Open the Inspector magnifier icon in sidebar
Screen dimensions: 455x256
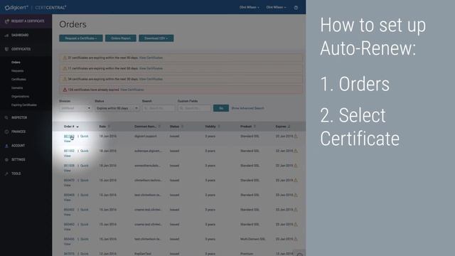pyautogui.click(x=6, y=118)
